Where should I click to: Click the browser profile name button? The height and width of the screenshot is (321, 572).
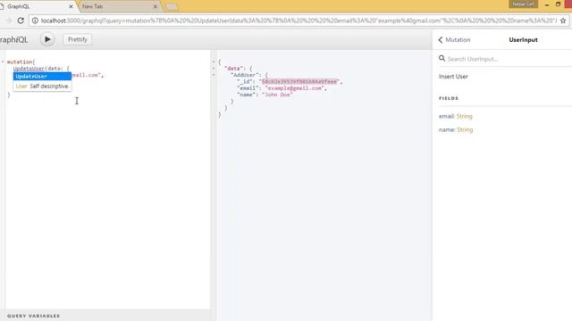point(523,4)
